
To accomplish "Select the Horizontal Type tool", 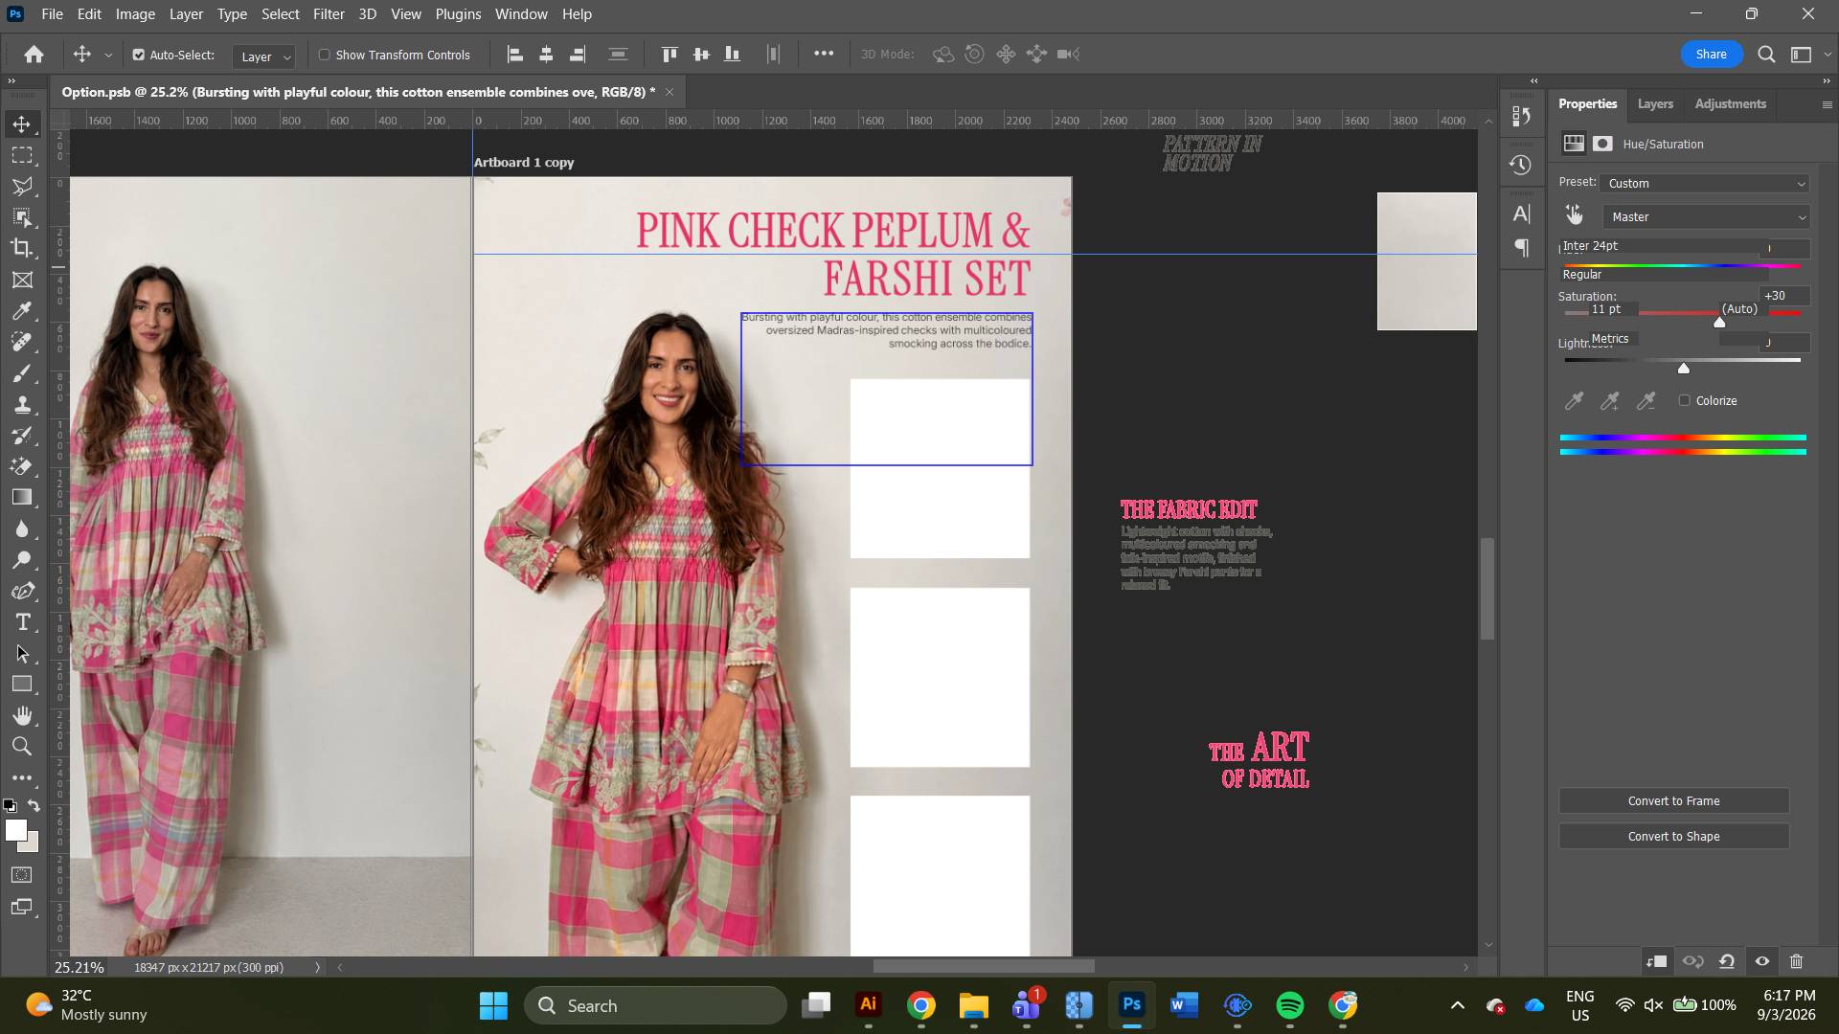I will click(22, 622).
